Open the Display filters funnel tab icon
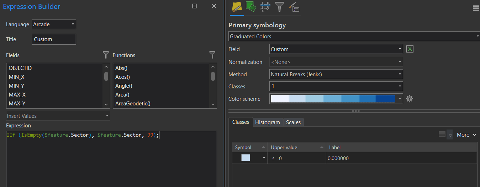Viewport: 480px width, 187px height. pos(280,6)
